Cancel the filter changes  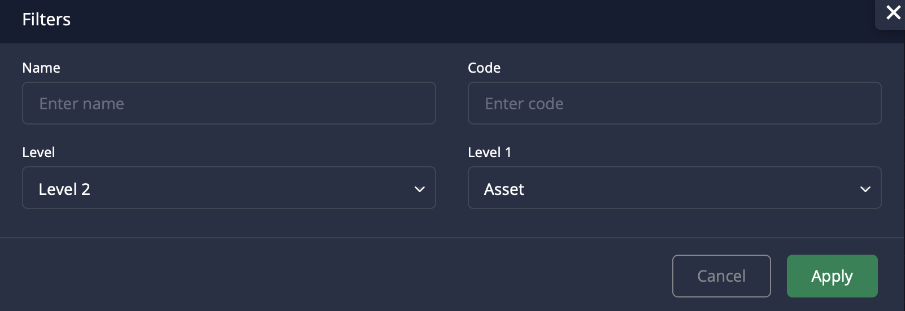721,276
